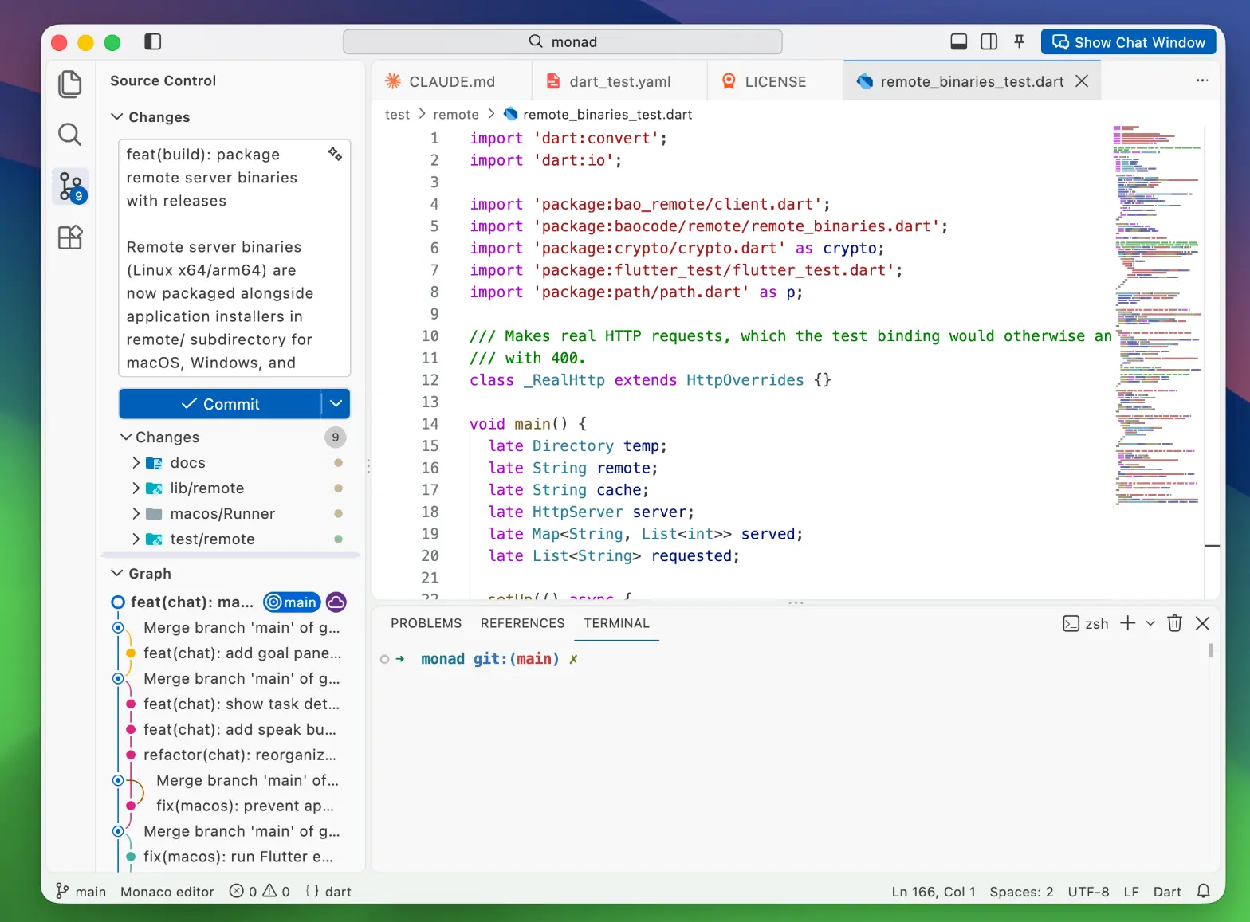Click the main branch badge in graph
The image size is (1250, 922).
click(292, 602)
